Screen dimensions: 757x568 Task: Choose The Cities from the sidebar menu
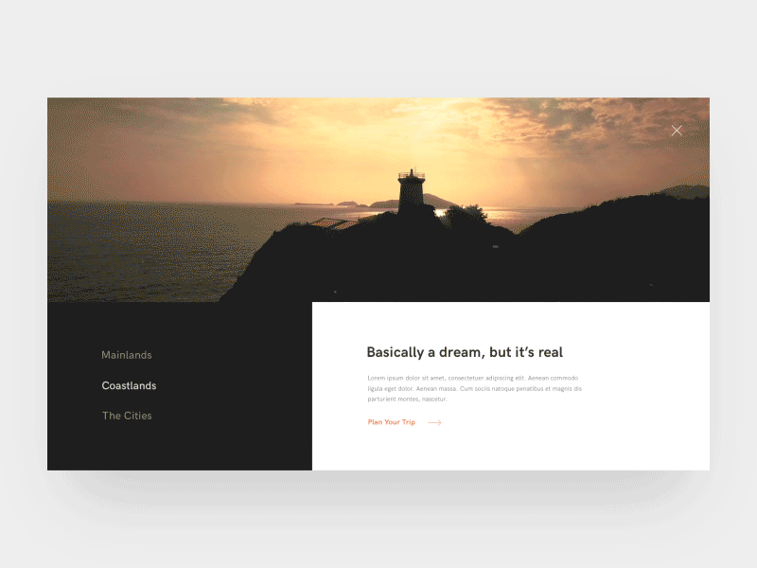127,416
